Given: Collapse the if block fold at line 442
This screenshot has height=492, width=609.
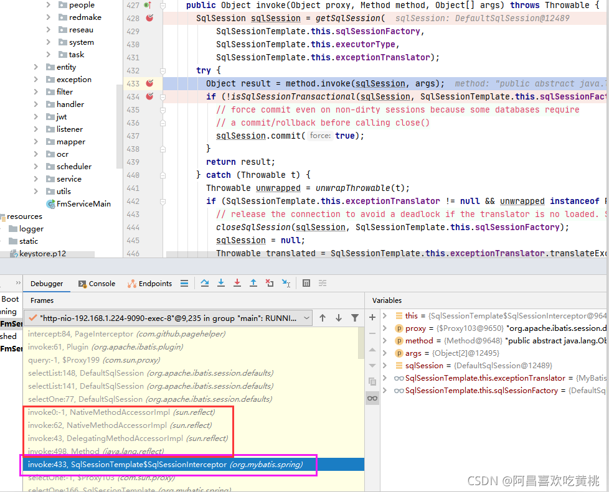Looking at the screenshot, I should click(x=163, y=202).
